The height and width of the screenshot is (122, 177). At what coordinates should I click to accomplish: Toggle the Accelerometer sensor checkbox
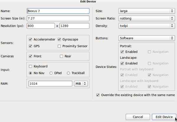30,39
